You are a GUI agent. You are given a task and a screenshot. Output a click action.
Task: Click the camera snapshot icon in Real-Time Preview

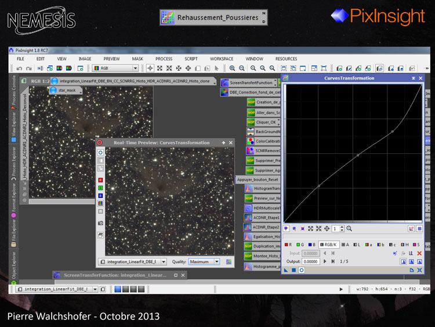100,223
